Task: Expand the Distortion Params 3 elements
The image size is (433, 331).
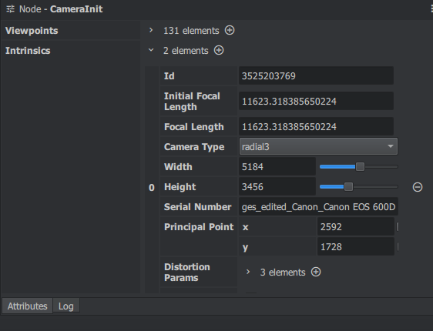Action: pyautogui.click(x=248, y=272)
